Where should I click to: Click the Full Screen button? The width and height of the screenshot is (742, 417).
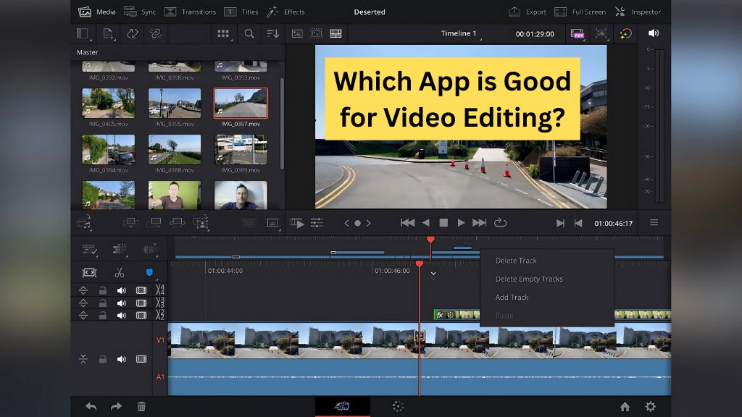coord(580,12)
